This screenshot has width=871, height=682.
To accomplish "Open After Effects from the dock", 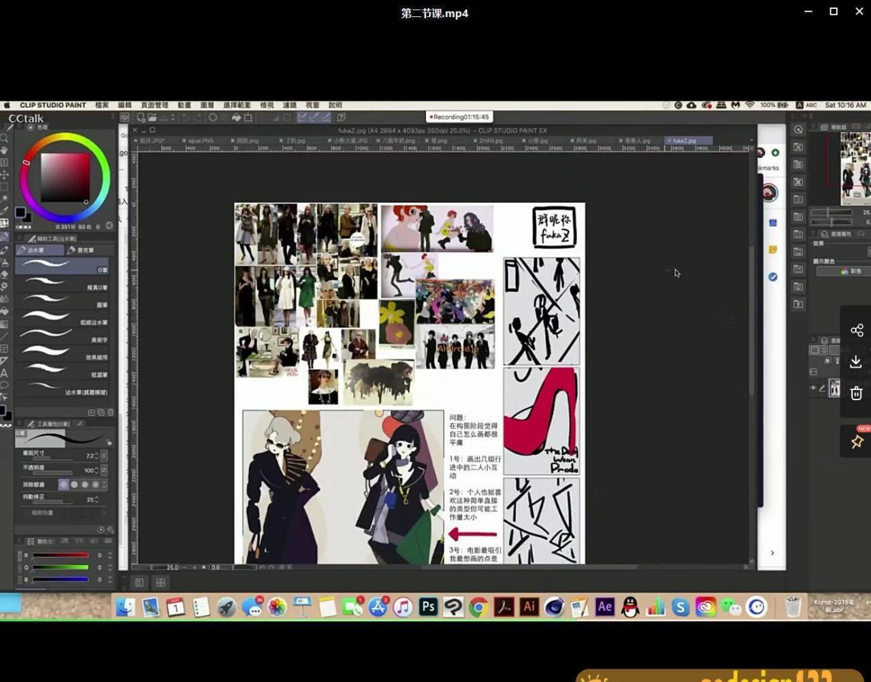I will pos(604,606).
